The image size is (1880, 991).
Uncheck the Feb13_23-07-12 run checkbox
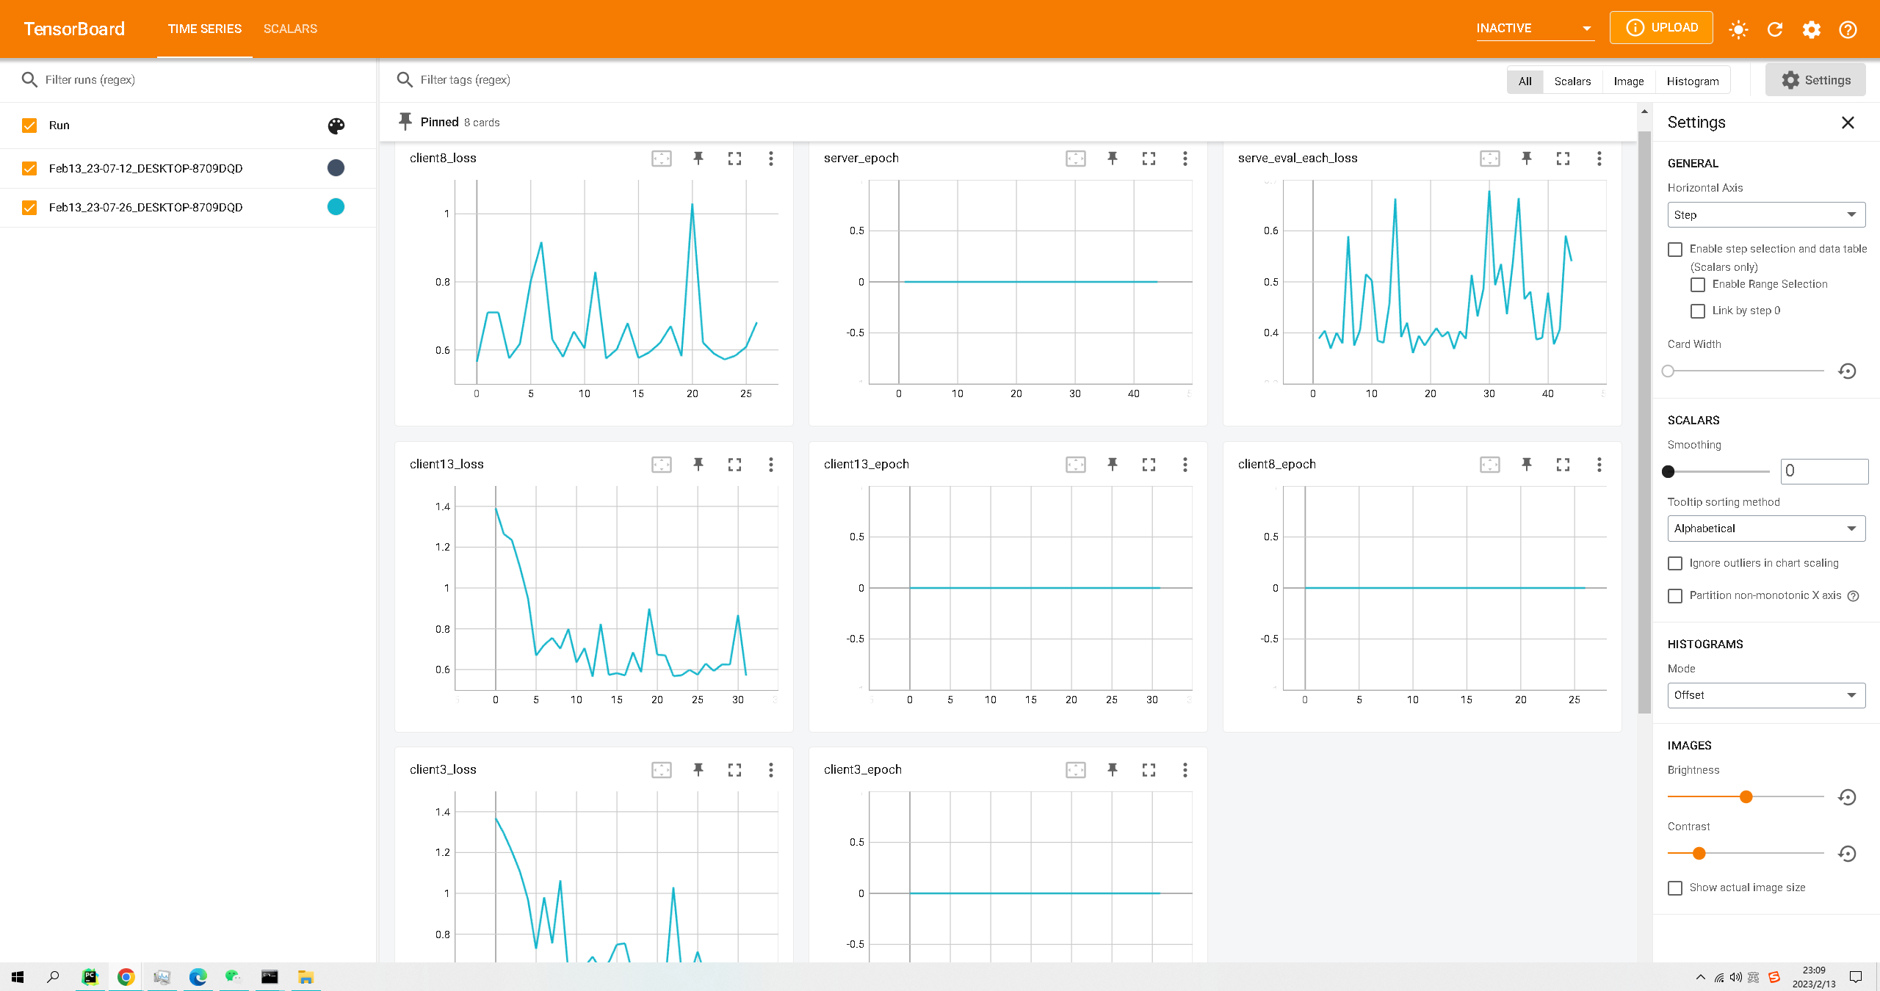(x=29, y=168)
